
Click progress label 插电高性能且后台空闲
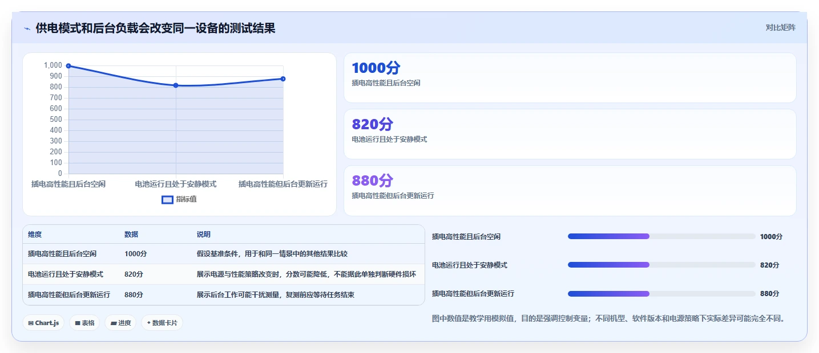point(466,236)
